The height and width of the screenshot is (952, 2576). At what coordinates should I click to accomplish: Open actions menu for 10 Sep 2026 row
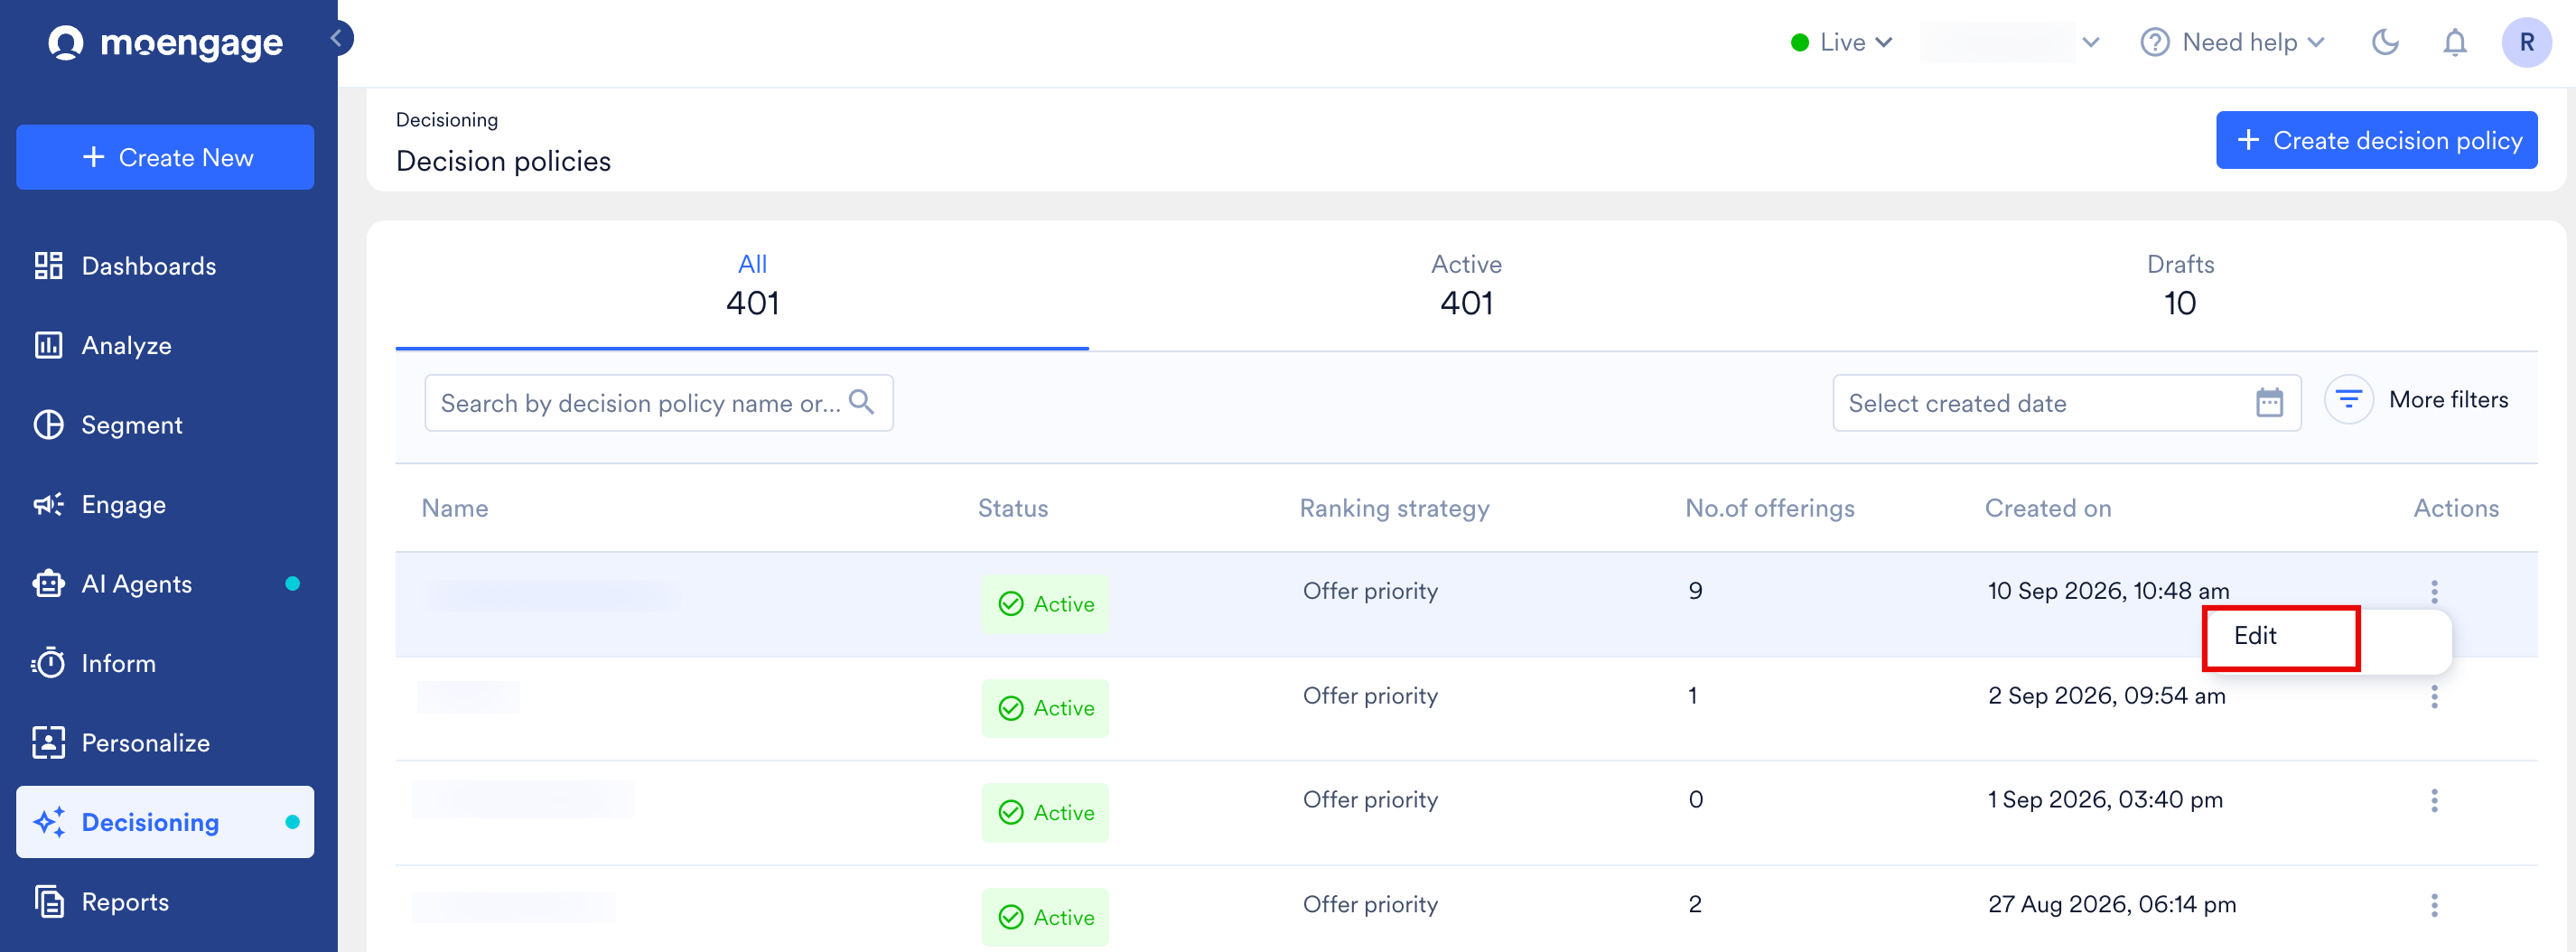tap(2433, 591)
